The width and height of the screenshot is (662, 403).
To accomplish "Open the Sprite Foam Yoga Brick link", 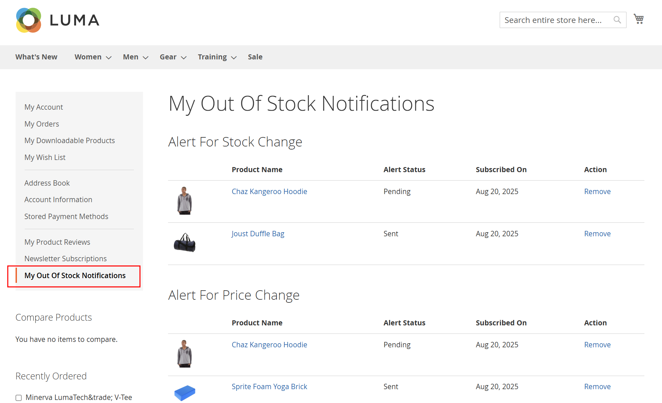I will [x=269, y=386].
